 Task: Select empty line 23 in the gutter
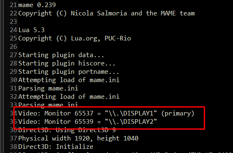[13, 22]
